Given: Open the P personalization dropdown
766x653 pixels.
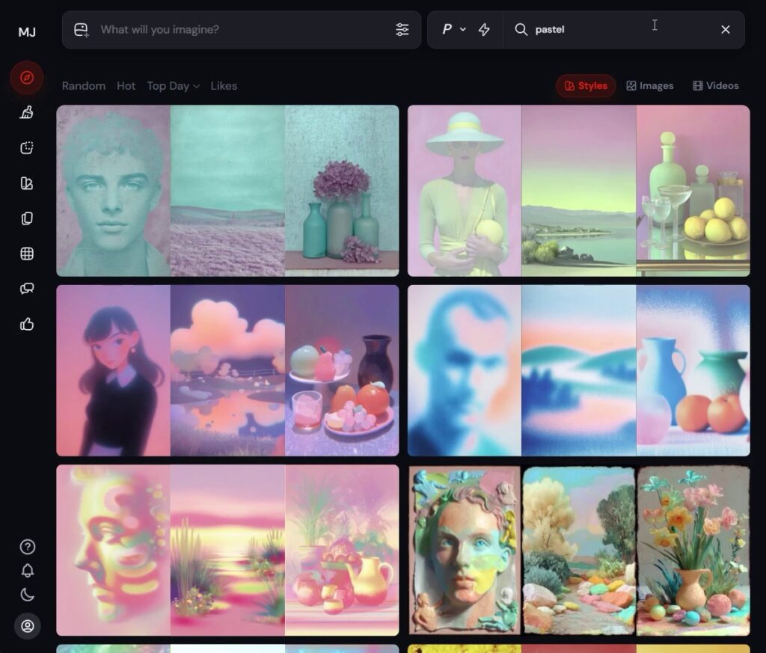Looking at the screenshot, I should click(x=453, y=29).
